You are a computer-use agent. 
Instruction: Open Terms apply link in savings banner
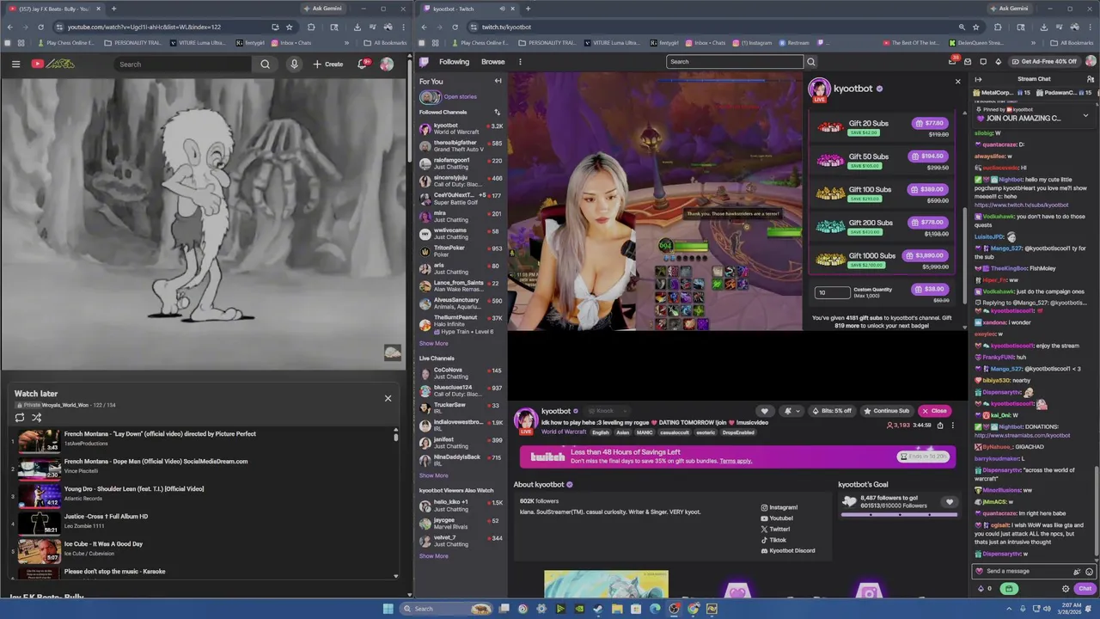click(736, 461)
